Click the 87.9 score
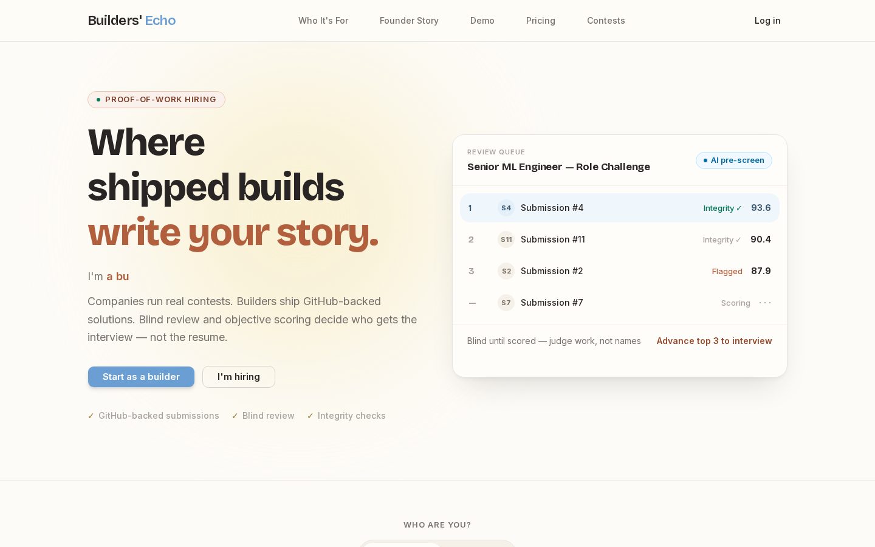The width and height of the screenshot is (875, 547). pyautogui.click(x=761, y=271)
